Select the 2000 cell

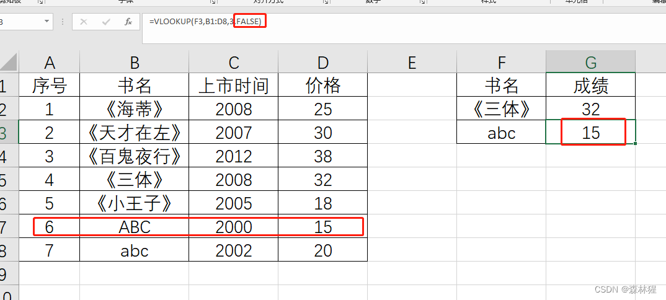[234, 227]
